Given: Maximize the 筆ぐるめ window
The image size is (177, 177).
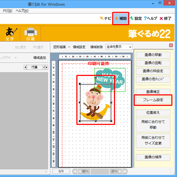Looking at the screenshot, I should click(x=160, y=3).
